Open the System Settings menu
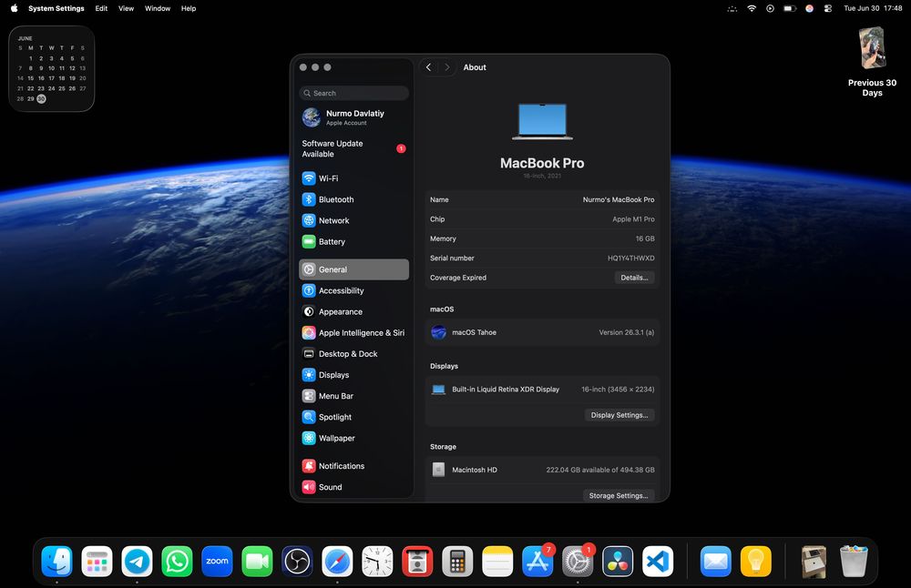 coord(56,8)
